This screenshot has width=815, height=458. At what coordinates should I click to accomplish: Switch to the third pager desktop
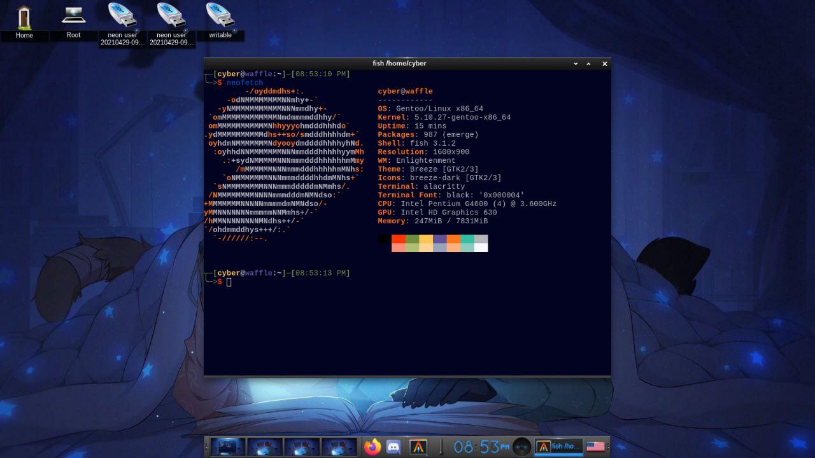click(x=301, y=447)
